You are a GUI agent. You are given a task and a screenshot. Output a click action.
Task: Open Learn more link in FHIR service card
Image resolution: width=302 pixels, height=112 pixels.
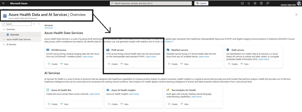[151, 57]
